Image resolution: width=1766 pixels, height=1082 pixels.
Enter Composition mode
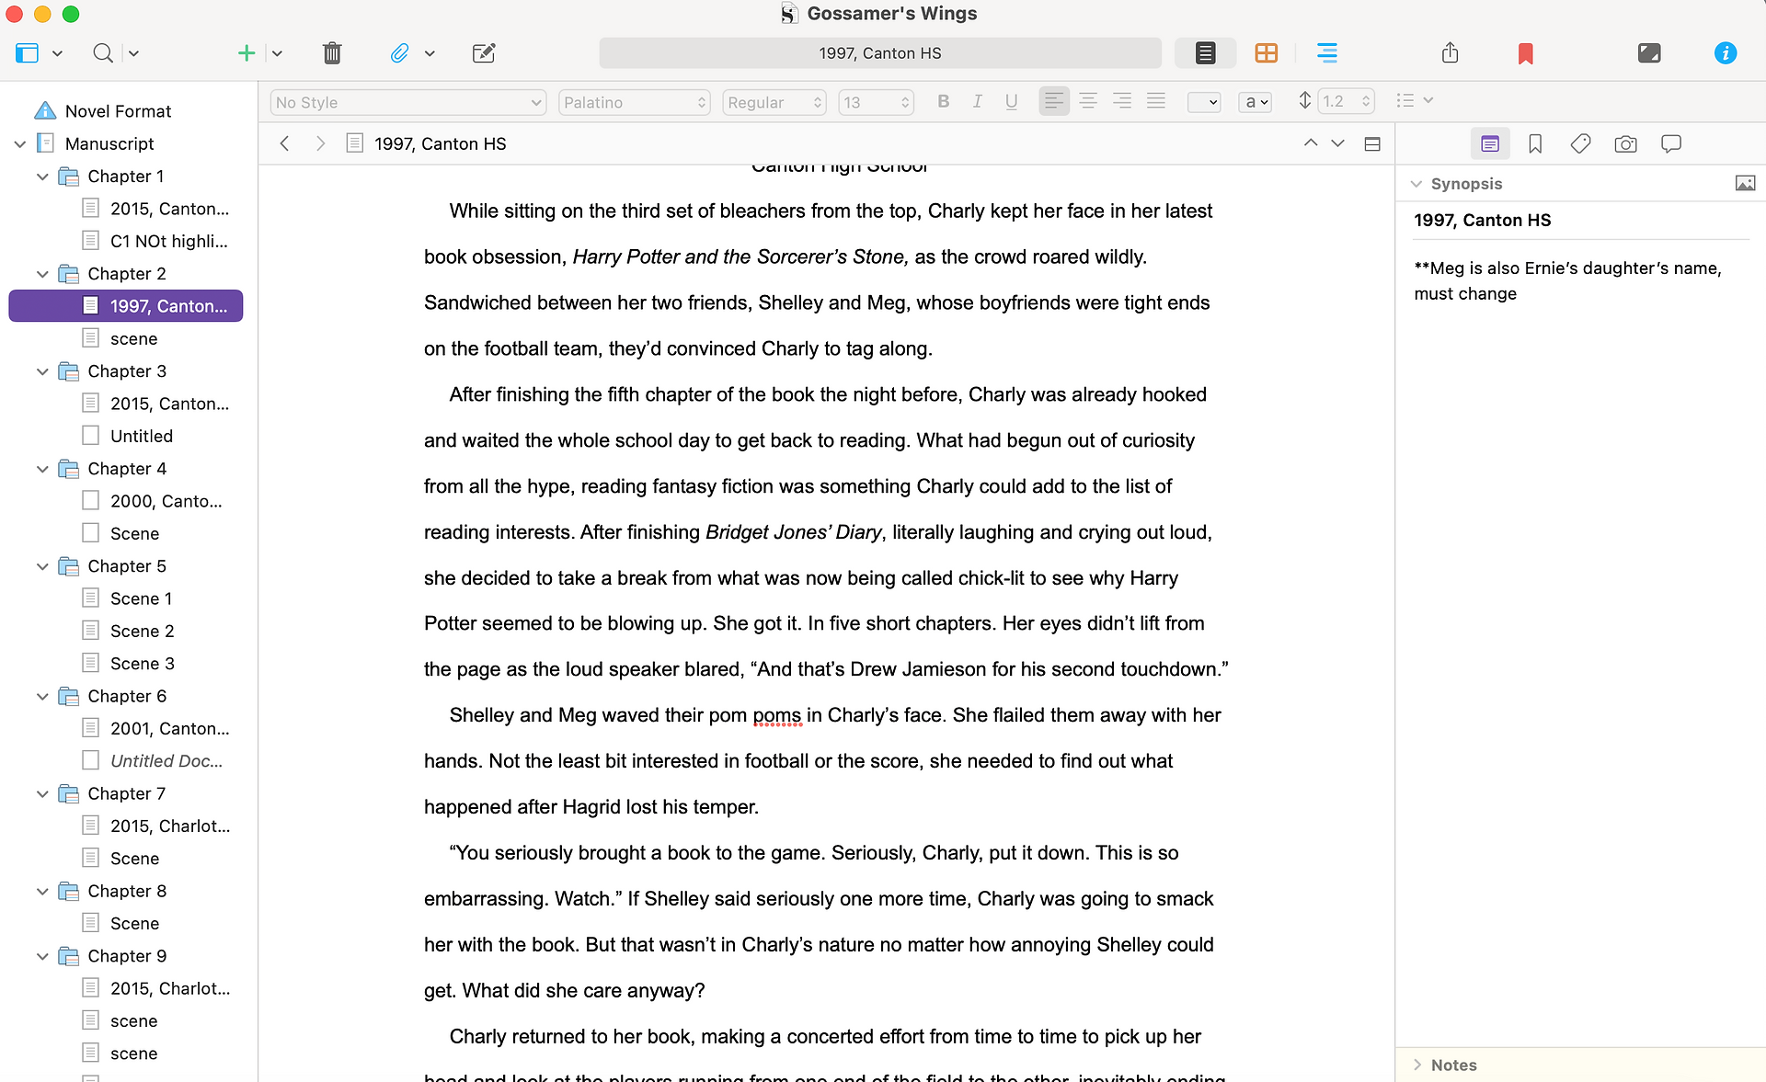click(1649, 53)
